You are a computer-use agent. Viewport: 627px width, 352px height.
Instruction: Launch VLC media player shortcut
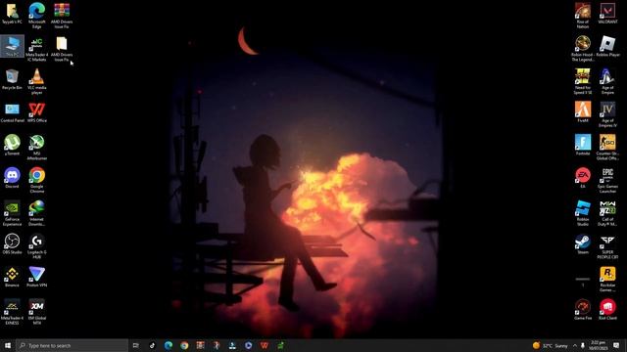pyautogui.click(x=37, y=82)
